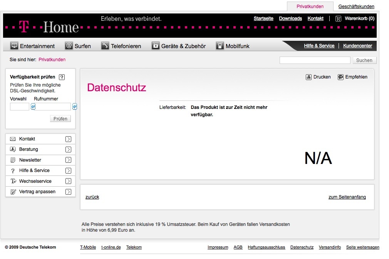Click the shopping cart icon

coord(338,18)
